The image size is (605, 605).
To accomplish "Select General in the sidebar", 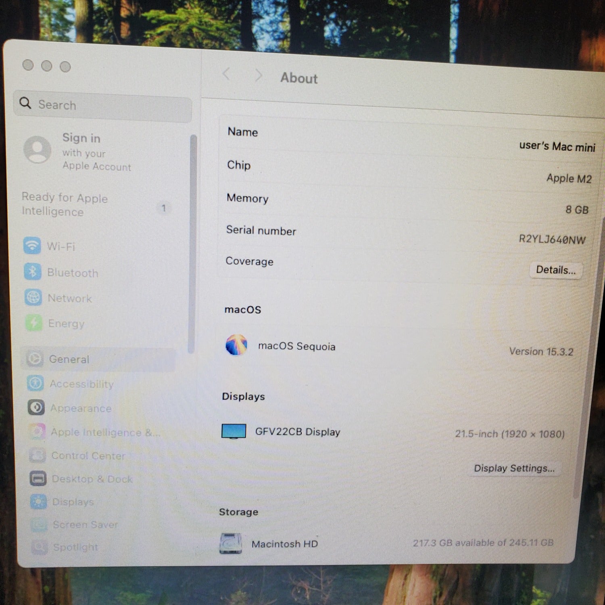I will coord(69,359).
